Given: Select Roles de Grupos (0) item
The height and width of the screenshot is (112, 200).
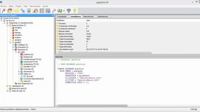Looking at the screenshot, I should 19,88.
